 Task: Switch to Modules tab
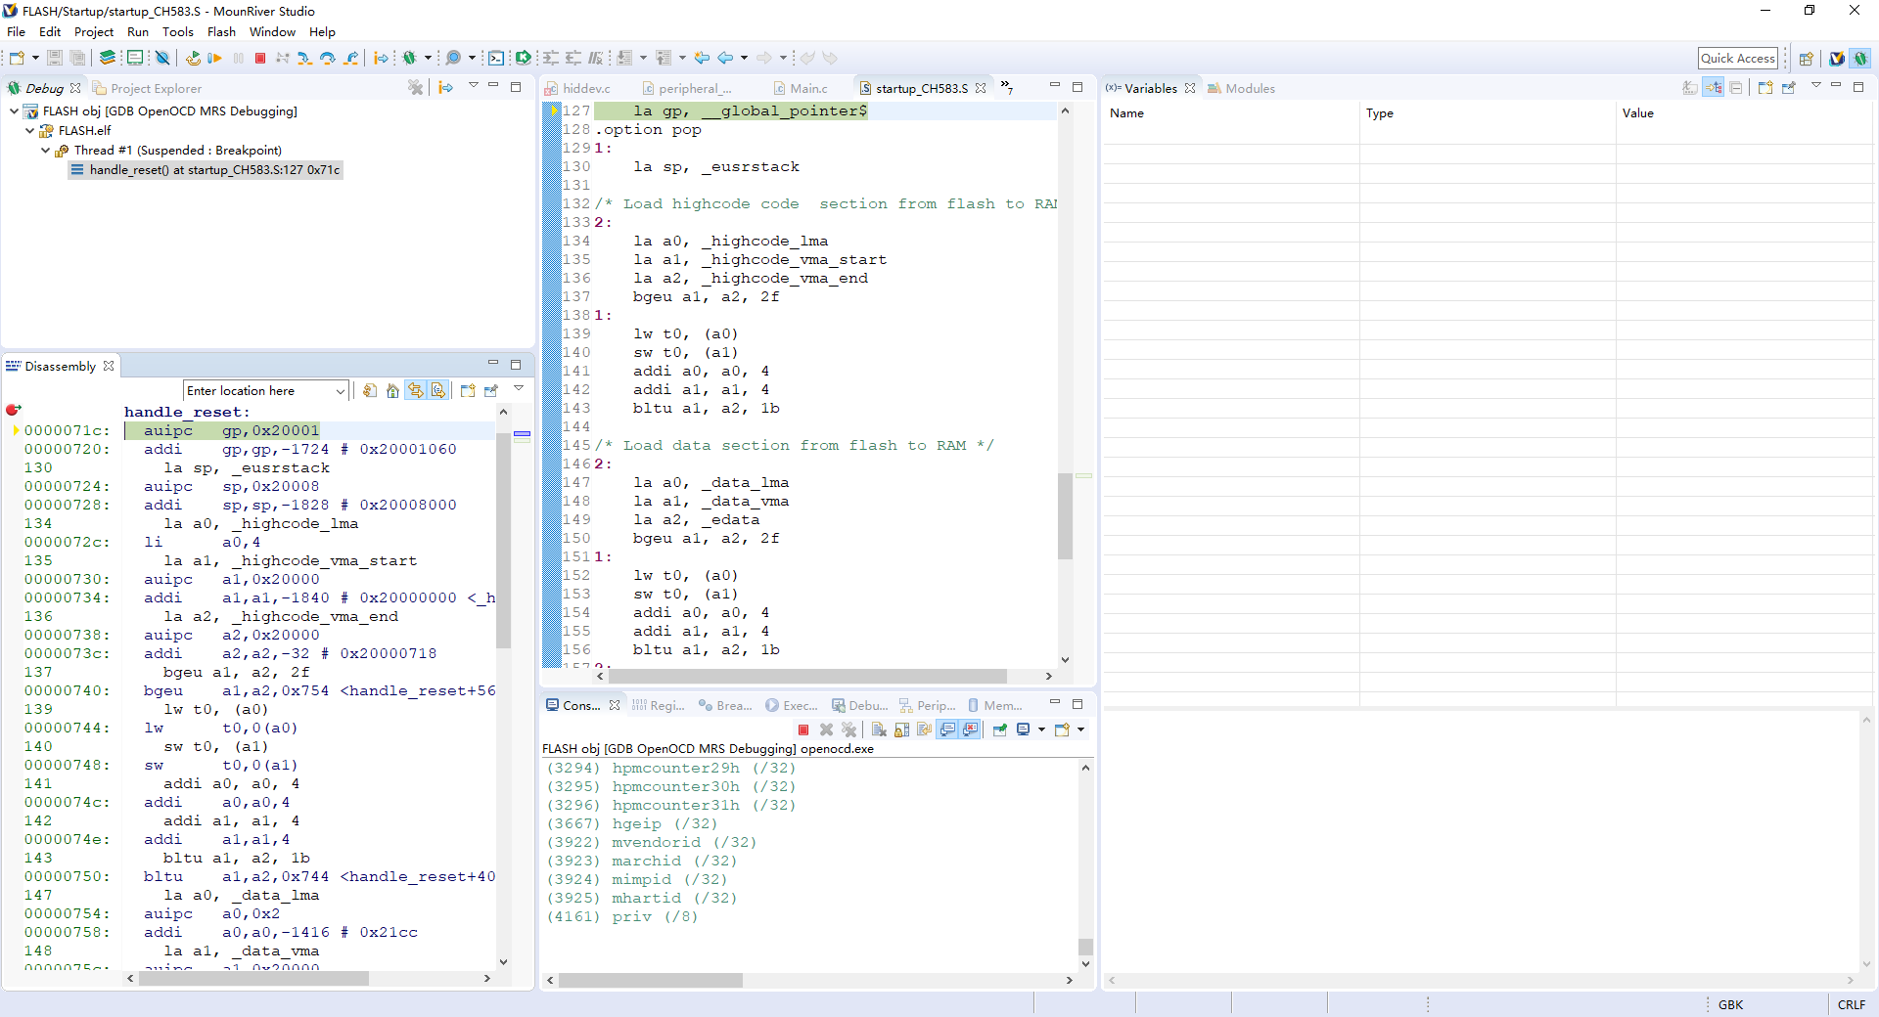(x=1241, y=88)
